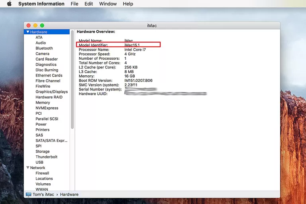
Task: Select Thunderbolt in the sidebar
Action: pyautogui.click(x=47, y=157)
